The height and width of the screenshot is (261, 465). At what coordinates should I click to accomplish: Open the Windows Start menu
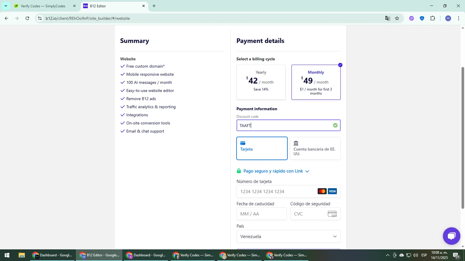click(x=7, y=255)
